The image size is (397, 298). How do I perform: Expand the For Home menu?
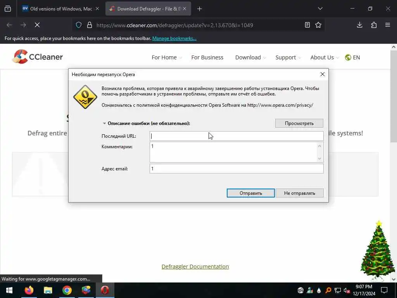point(167,57)
